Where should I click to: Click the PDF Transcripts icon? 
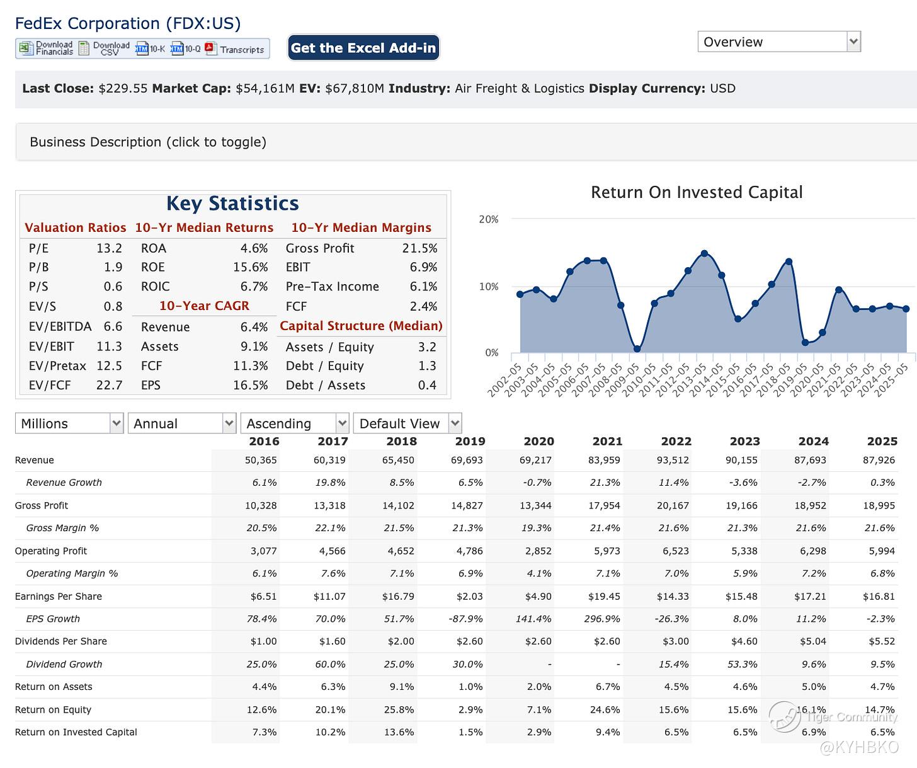(210, 49)
